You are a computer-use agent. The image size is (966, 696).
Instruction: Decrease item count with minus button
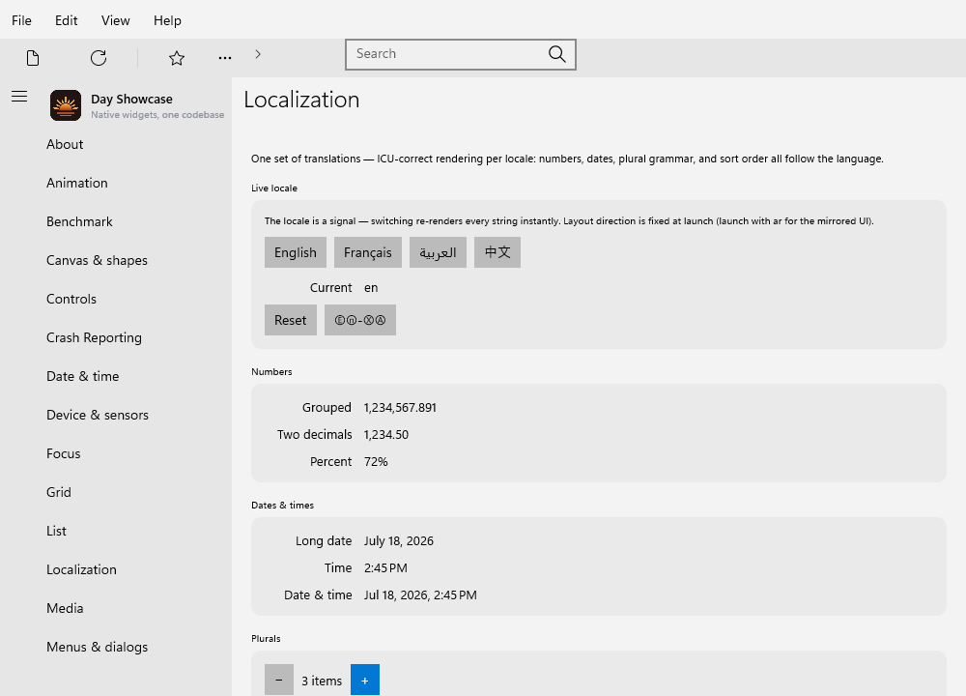coord(279,680)
